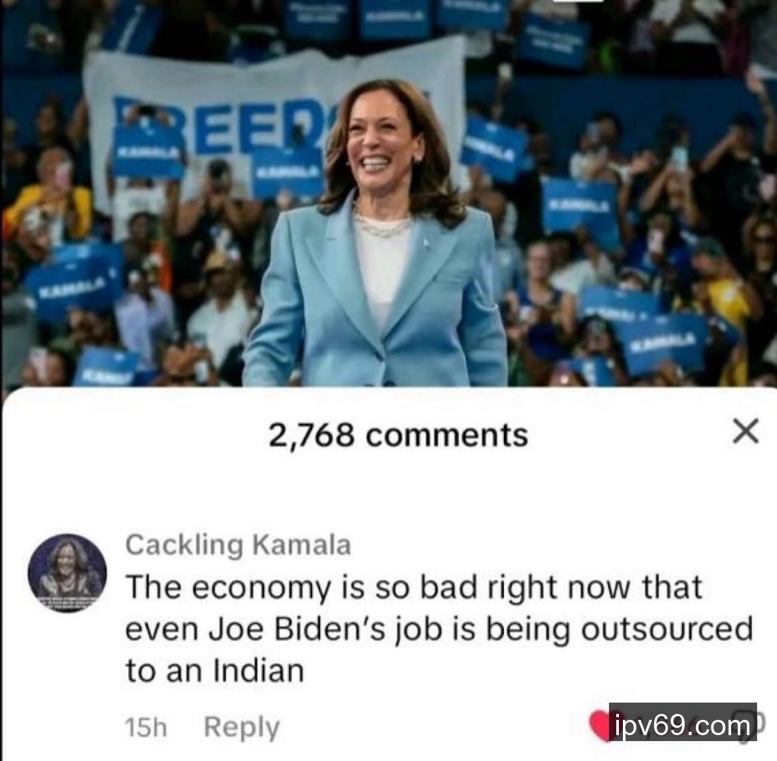Select the 2,768 comments header
The width and height of the screenshot is (777, 761).
tap(398, 435)
